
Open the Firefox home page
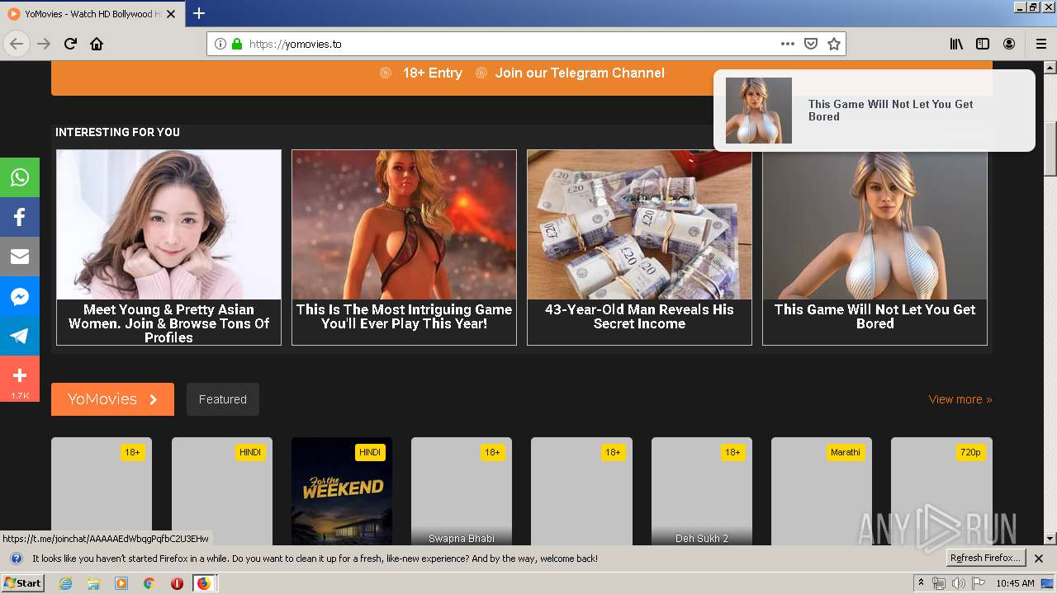pyautogui.click(x=97, y=44)
